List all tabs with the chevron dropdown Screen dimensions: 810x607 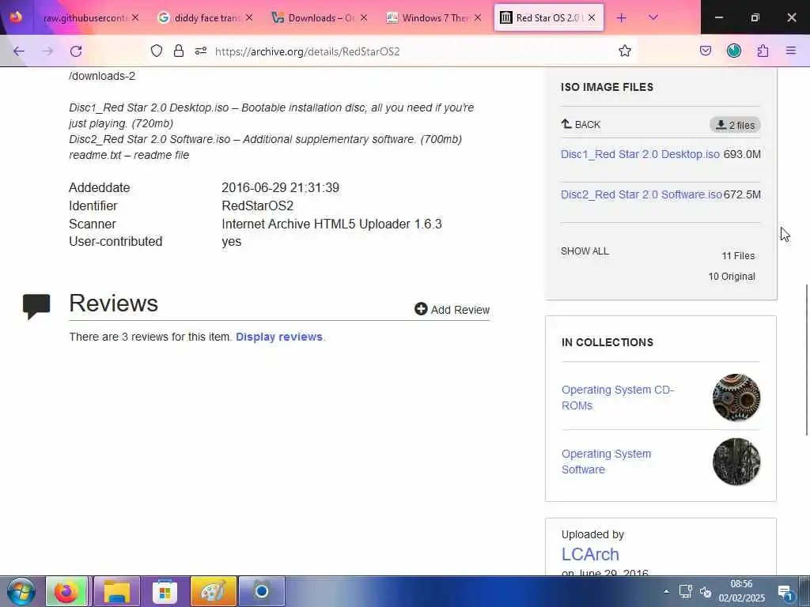tap(653, 17)
